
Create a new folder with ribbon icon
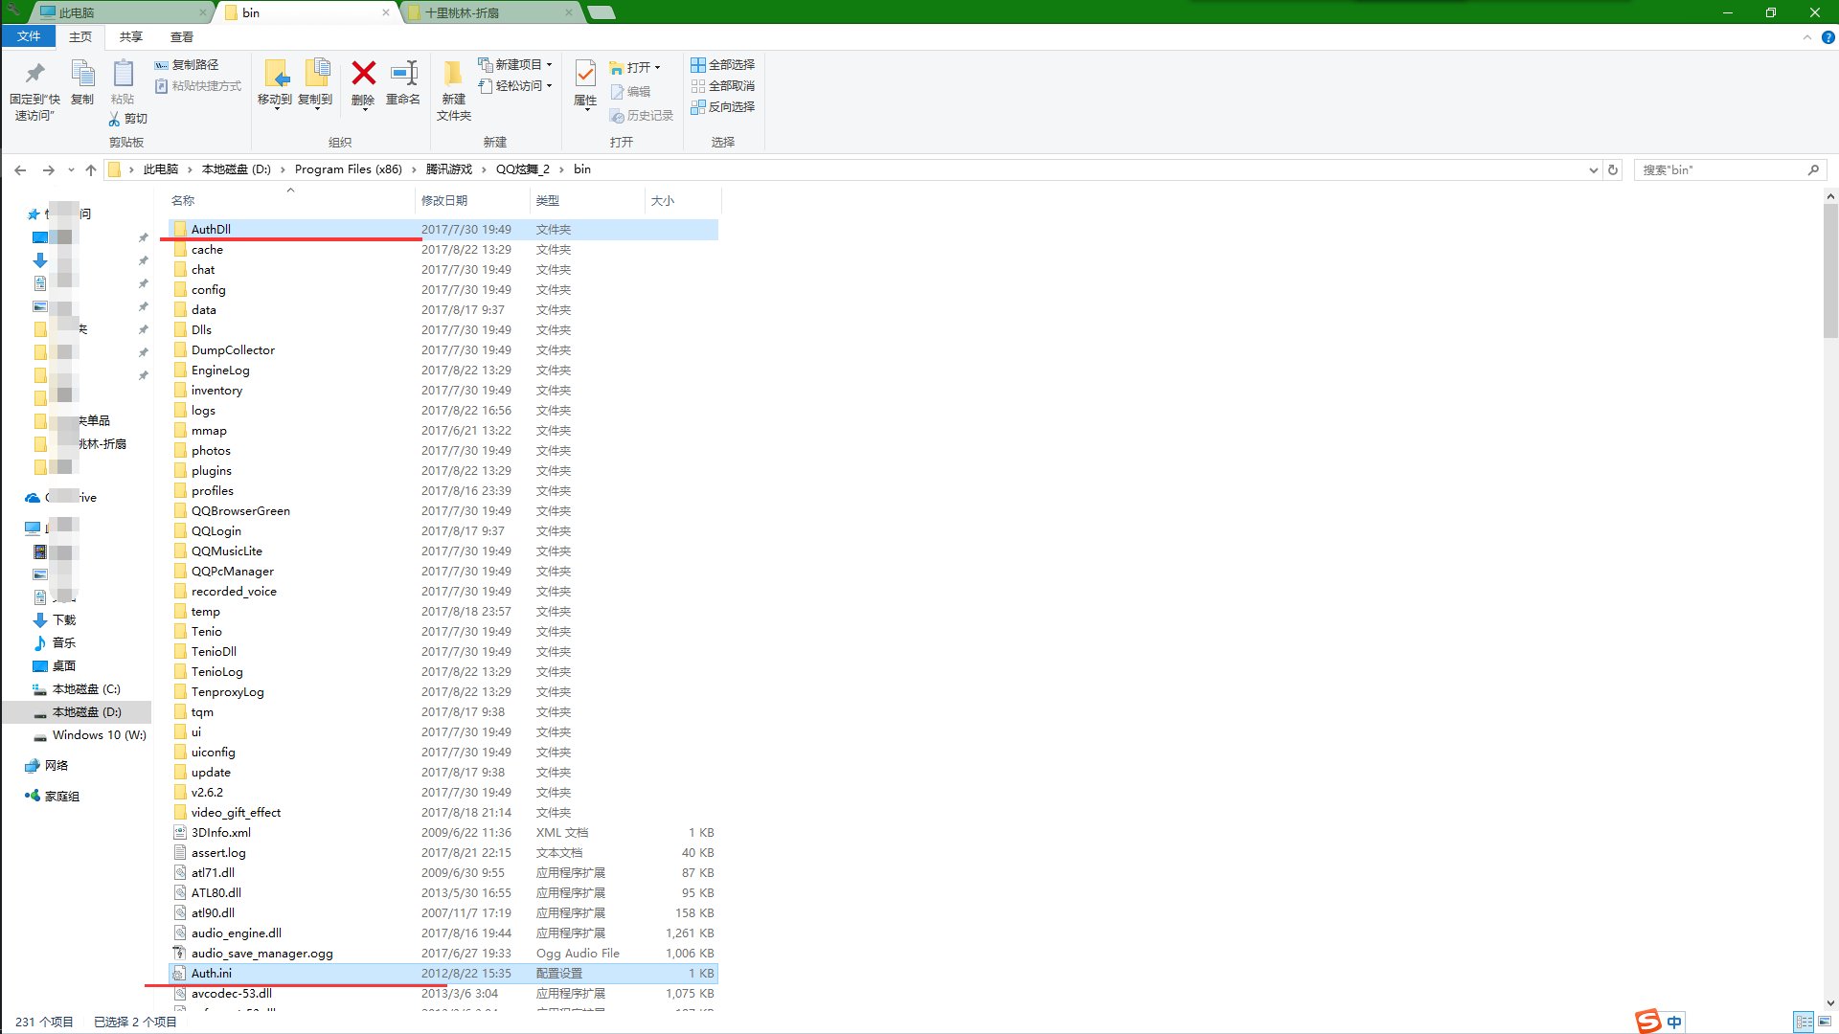point(453,74)
